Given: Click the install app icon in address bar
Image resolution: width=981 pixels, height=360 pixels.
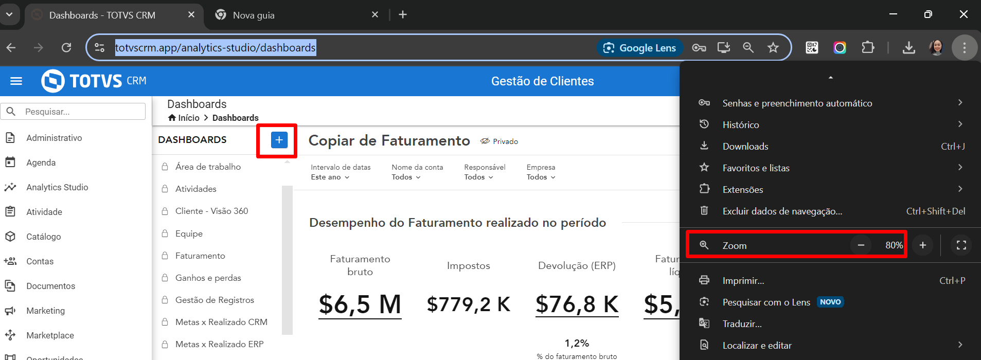Looking at the screenshot, I should point(724,48).
